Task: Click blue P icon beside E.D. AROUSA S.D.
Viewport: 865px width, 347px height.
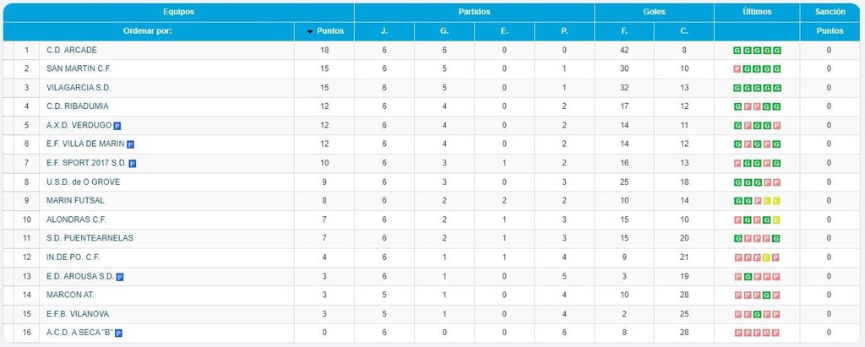Action: pos(120,277)
